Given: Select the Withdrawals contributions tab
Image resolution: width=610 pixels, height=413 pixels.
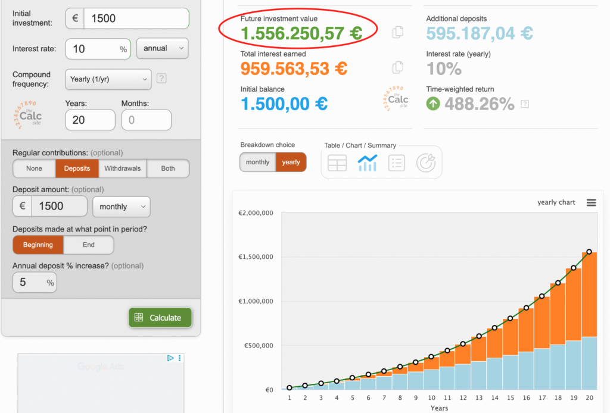Looking at the screenshot, I should [122, 168].
